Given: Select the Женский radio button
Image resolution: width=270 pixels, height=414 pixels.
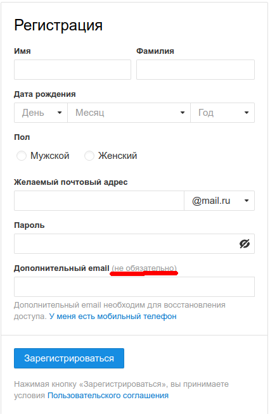Looking at the screenshot, I should 89,156.
